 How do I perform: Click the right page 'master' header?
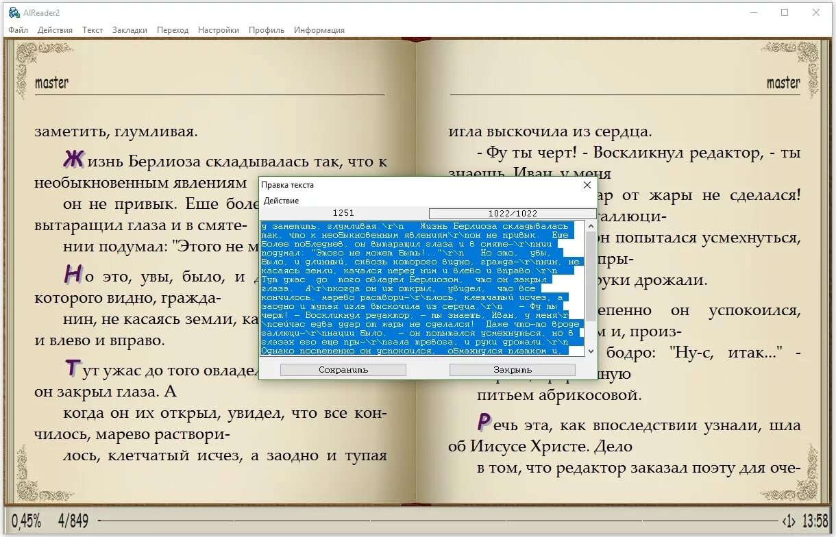click(783, 83)
